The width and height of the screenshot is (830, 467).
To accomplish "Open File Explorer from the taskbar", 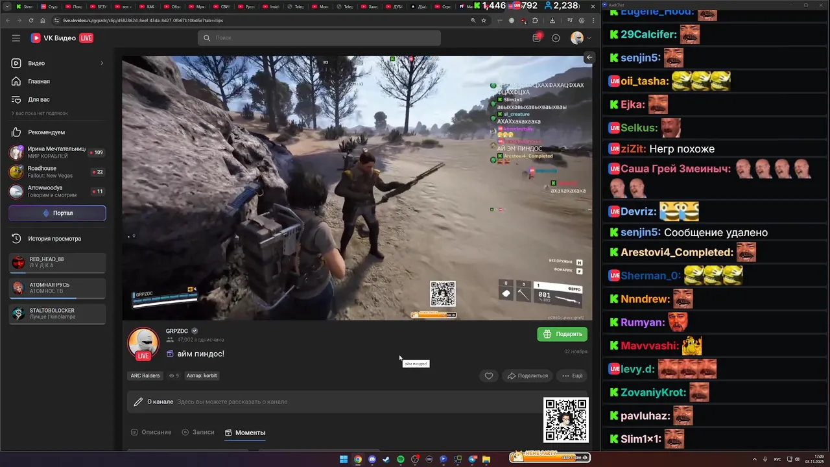I will [486, 459].
